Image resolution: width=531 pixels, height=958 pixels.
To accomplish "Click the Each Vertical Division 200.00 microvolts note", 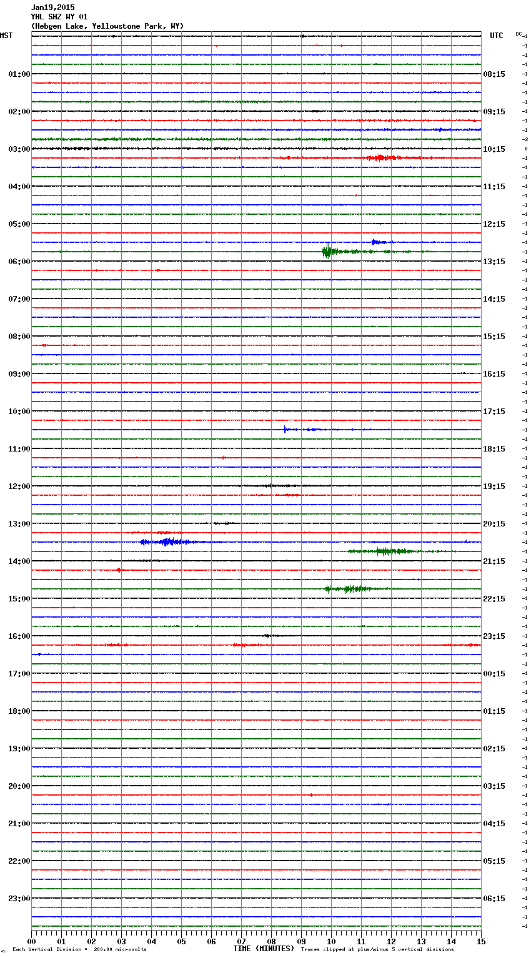I will [x=79, y=950].
